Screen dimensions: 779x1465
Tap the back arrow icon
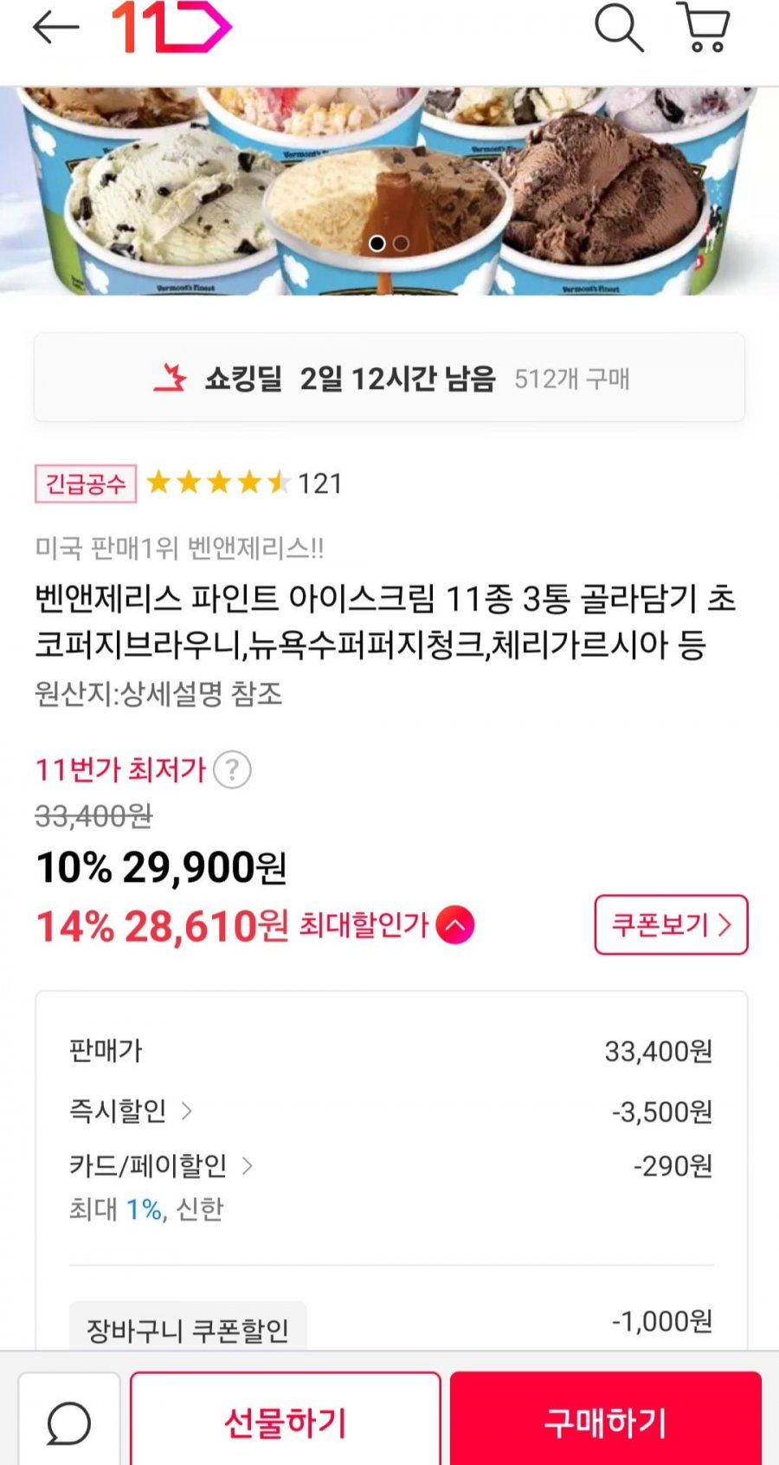55,28
